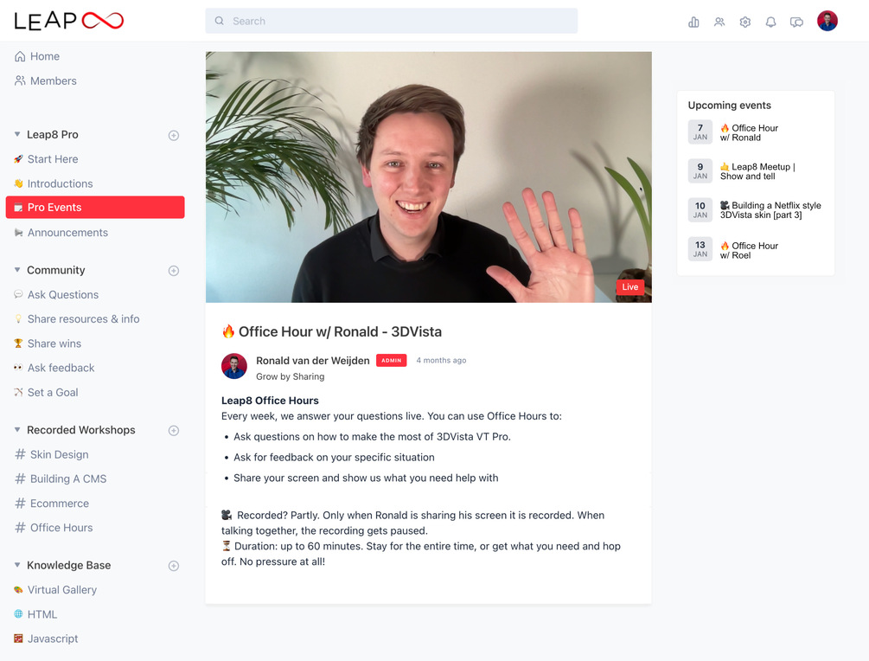Viewport: 869px width, 661px height.
Task: Open Leap8 Meetup Show and tell event
Action: point(757,171)
